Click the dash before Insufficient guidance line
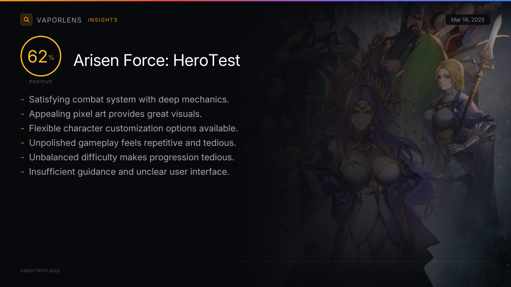The image size is (511, 287). (22, 172)
